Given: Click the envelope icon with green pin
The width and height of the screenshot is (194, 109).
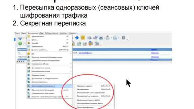Looking at the screenshot, I should (x=79, y=44).
